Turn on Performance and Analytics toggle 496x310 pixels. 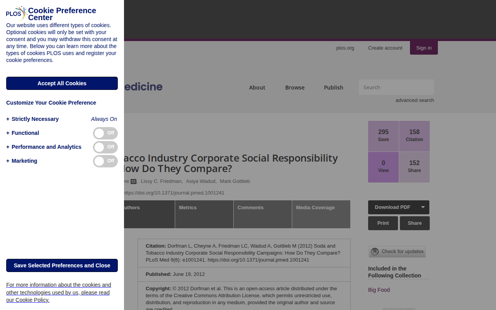tap(105, 147)
